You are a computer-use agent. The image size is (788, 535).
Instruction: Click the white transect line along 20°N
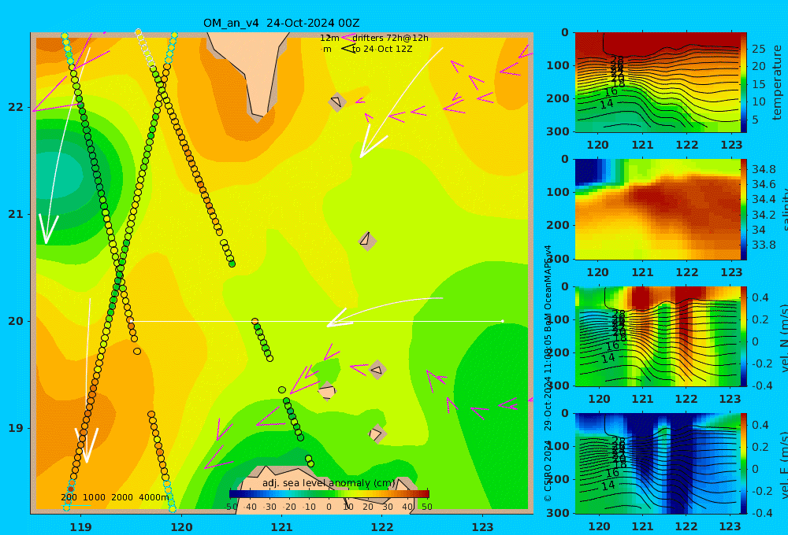pos(317,321)
